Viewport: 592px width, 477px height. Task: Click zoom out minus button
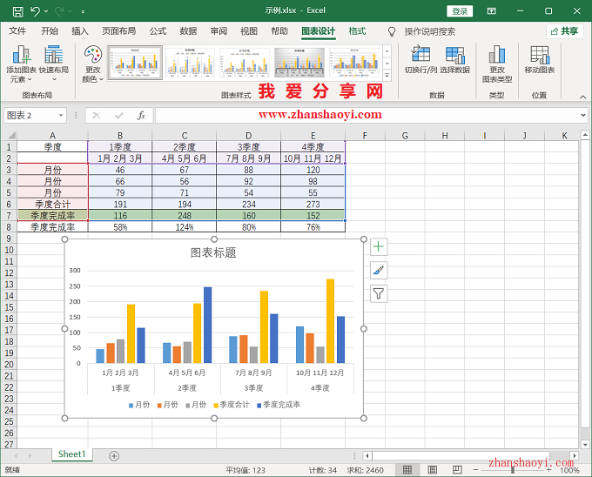pos(475,470)
